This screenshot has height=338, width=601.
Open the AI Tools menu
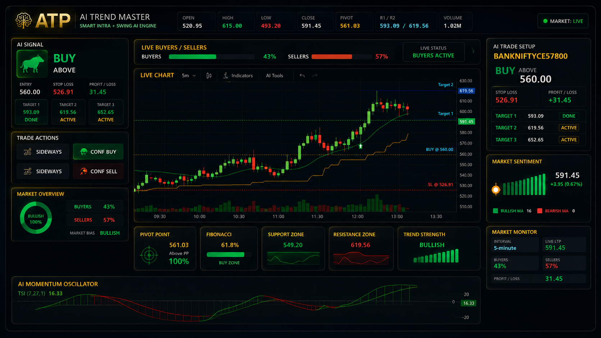coord(274,75)
